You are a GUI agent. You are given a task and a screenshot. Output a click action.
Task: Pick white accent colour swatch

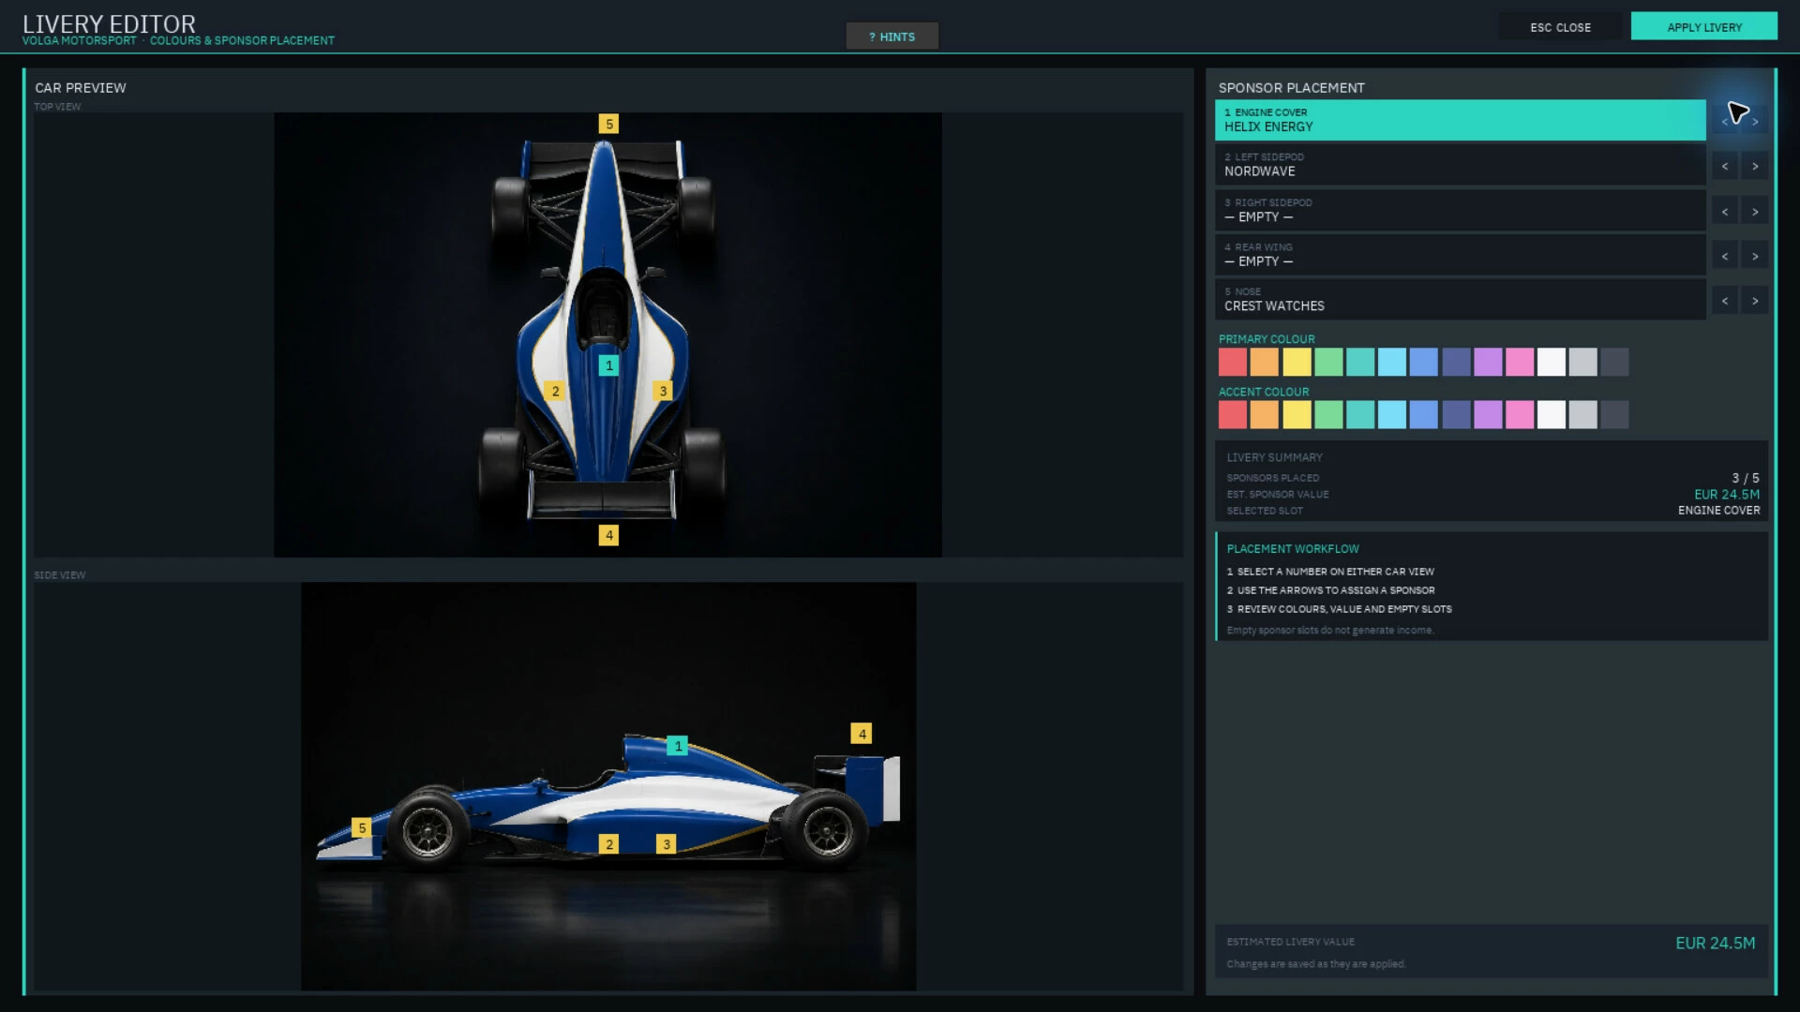pos(1551,414)
